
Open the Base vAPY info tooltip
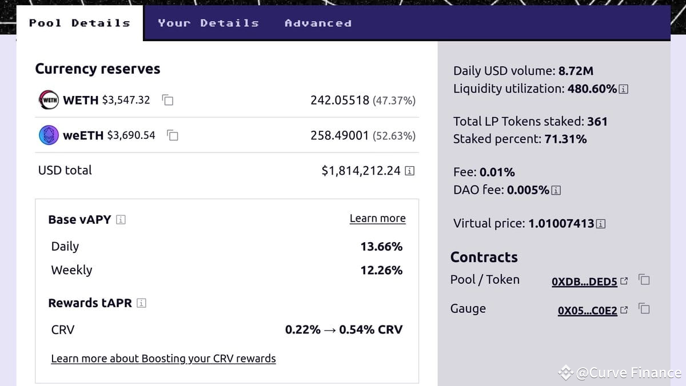click(121, 219)
